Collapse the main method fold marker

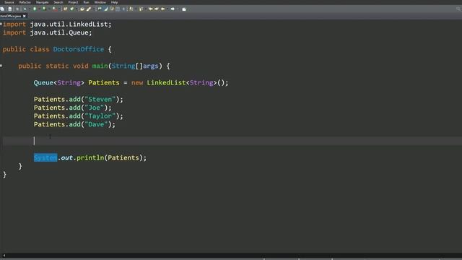(x=1, y=66)
